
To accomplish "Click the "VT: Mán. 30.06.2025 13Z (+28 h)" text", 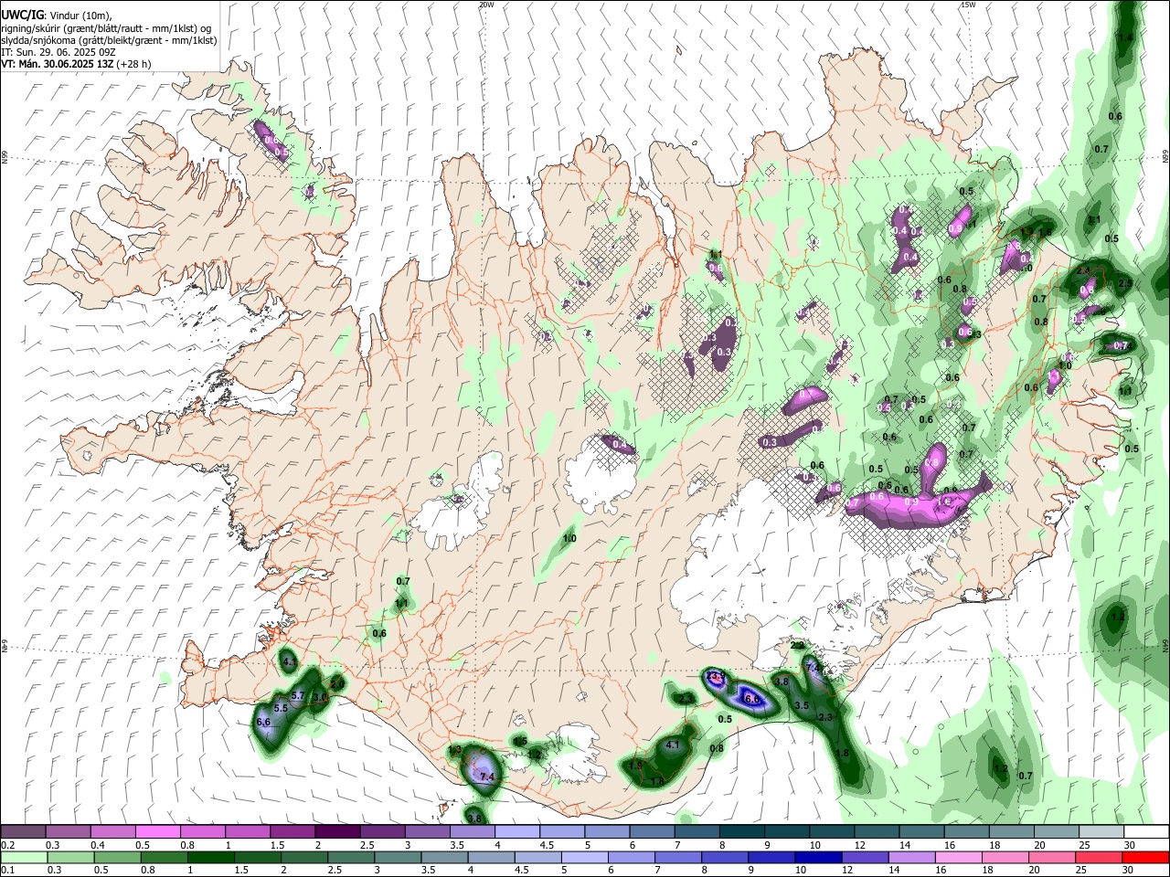I will pos(76,64).
